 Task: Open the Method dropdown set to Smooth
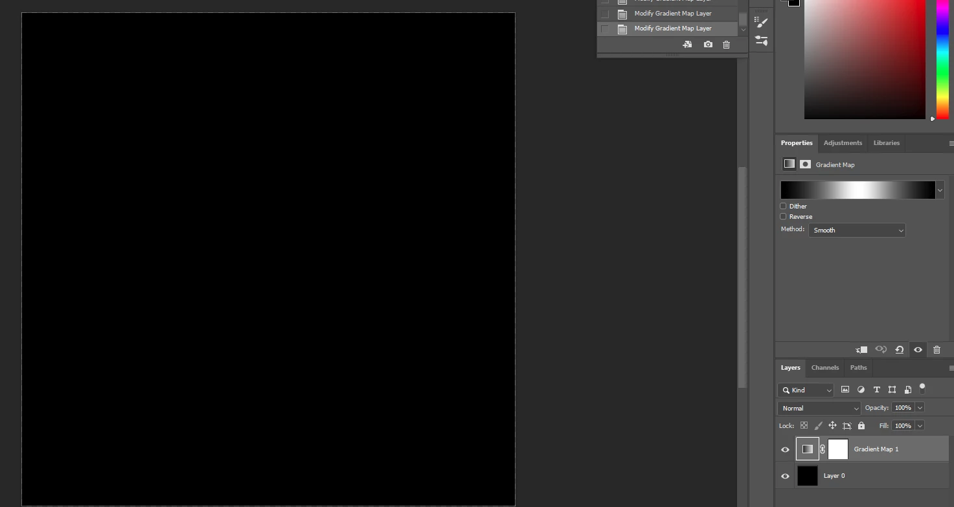click(857, 230)
